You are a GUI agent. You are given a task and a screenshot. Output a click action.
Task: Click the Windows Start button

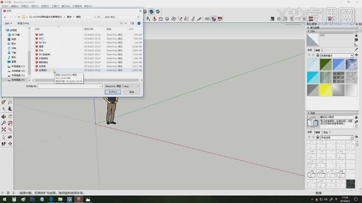pyautogui.click(x=4, y=199)
